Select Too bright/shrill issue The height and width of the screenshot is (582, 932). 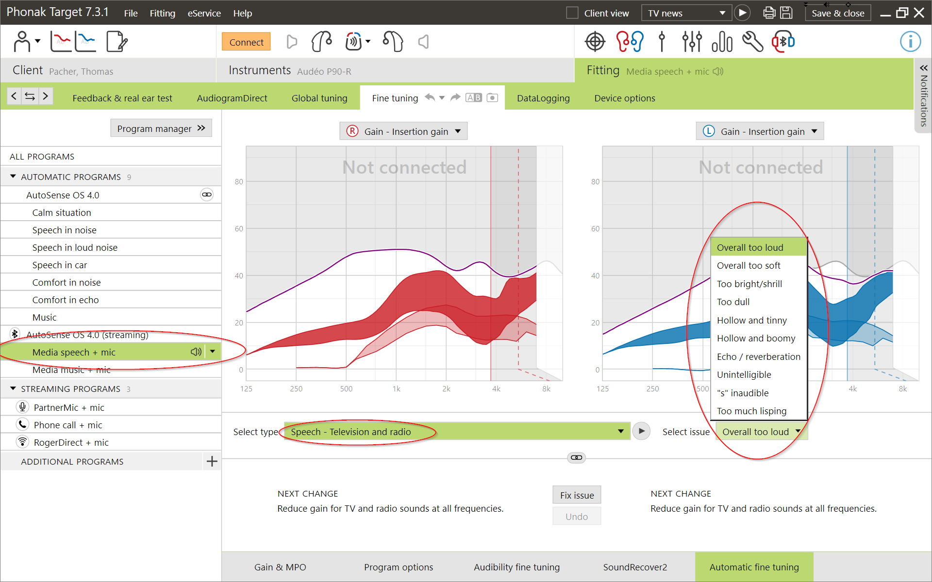(758, 284)
